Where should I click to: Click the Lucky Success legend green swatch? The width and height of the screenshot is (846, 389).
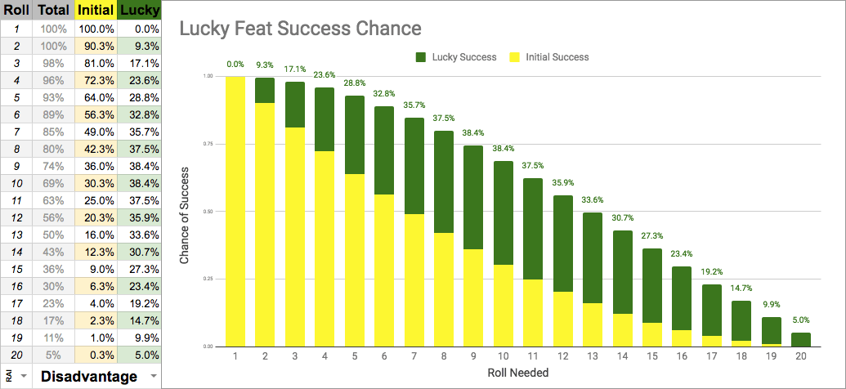421,57
